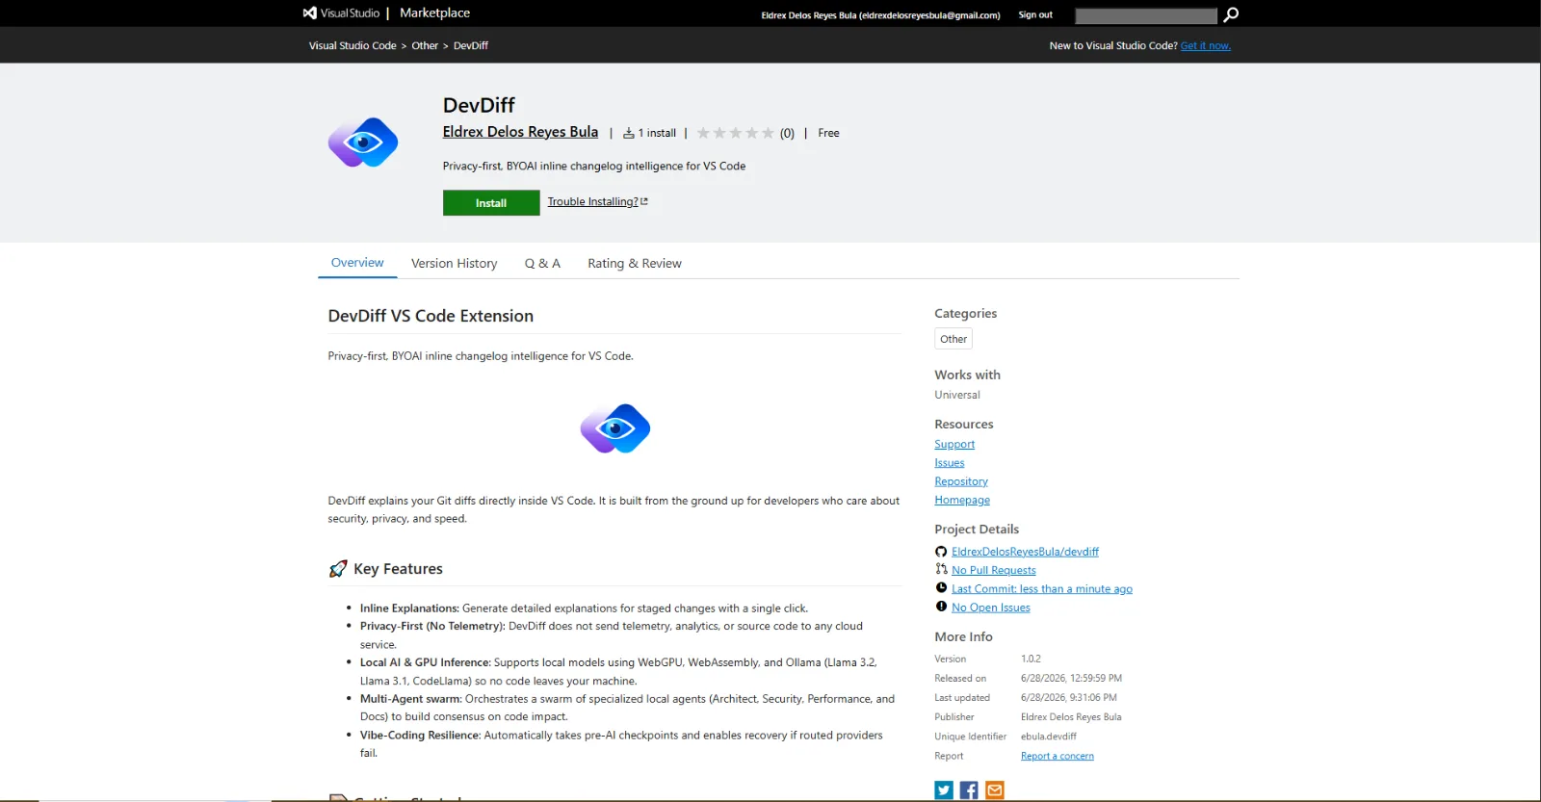1541x802 pixels.
Task: Click the Universal works-with text
Action: click(x=957, y=395)
